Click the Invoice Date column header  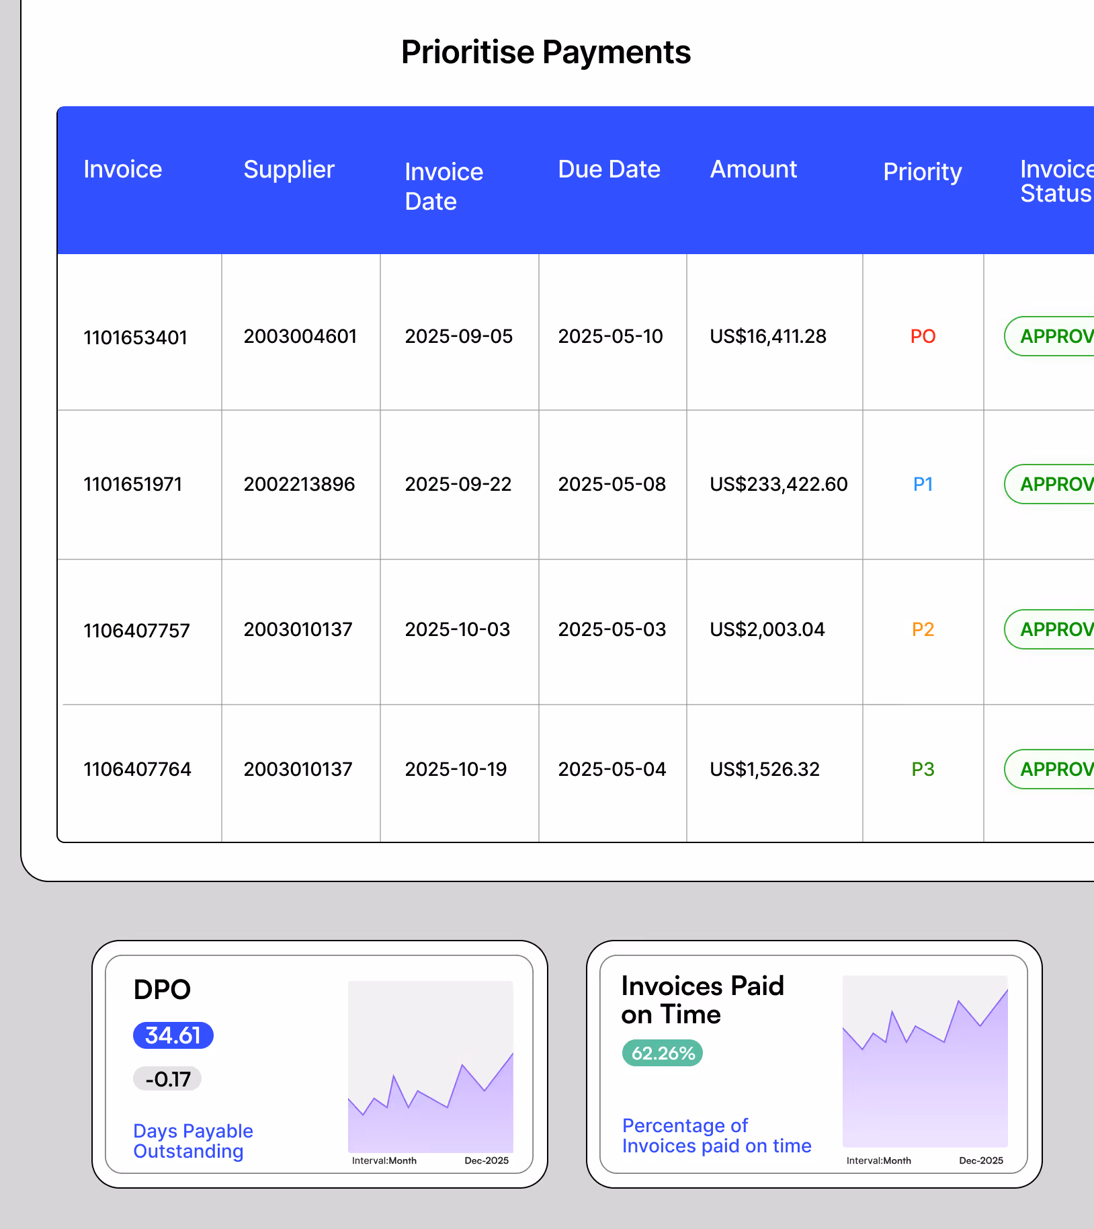444,186
